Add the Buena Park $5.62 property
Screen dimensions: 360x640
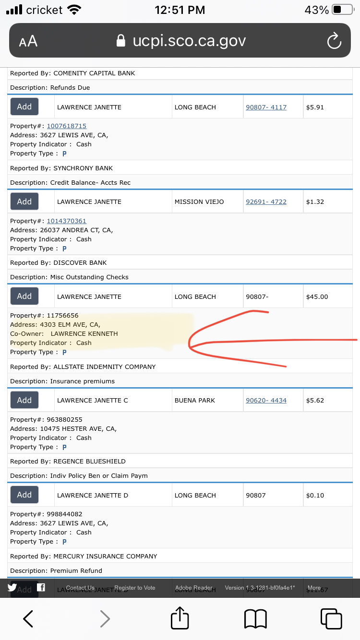pos(24,400)
